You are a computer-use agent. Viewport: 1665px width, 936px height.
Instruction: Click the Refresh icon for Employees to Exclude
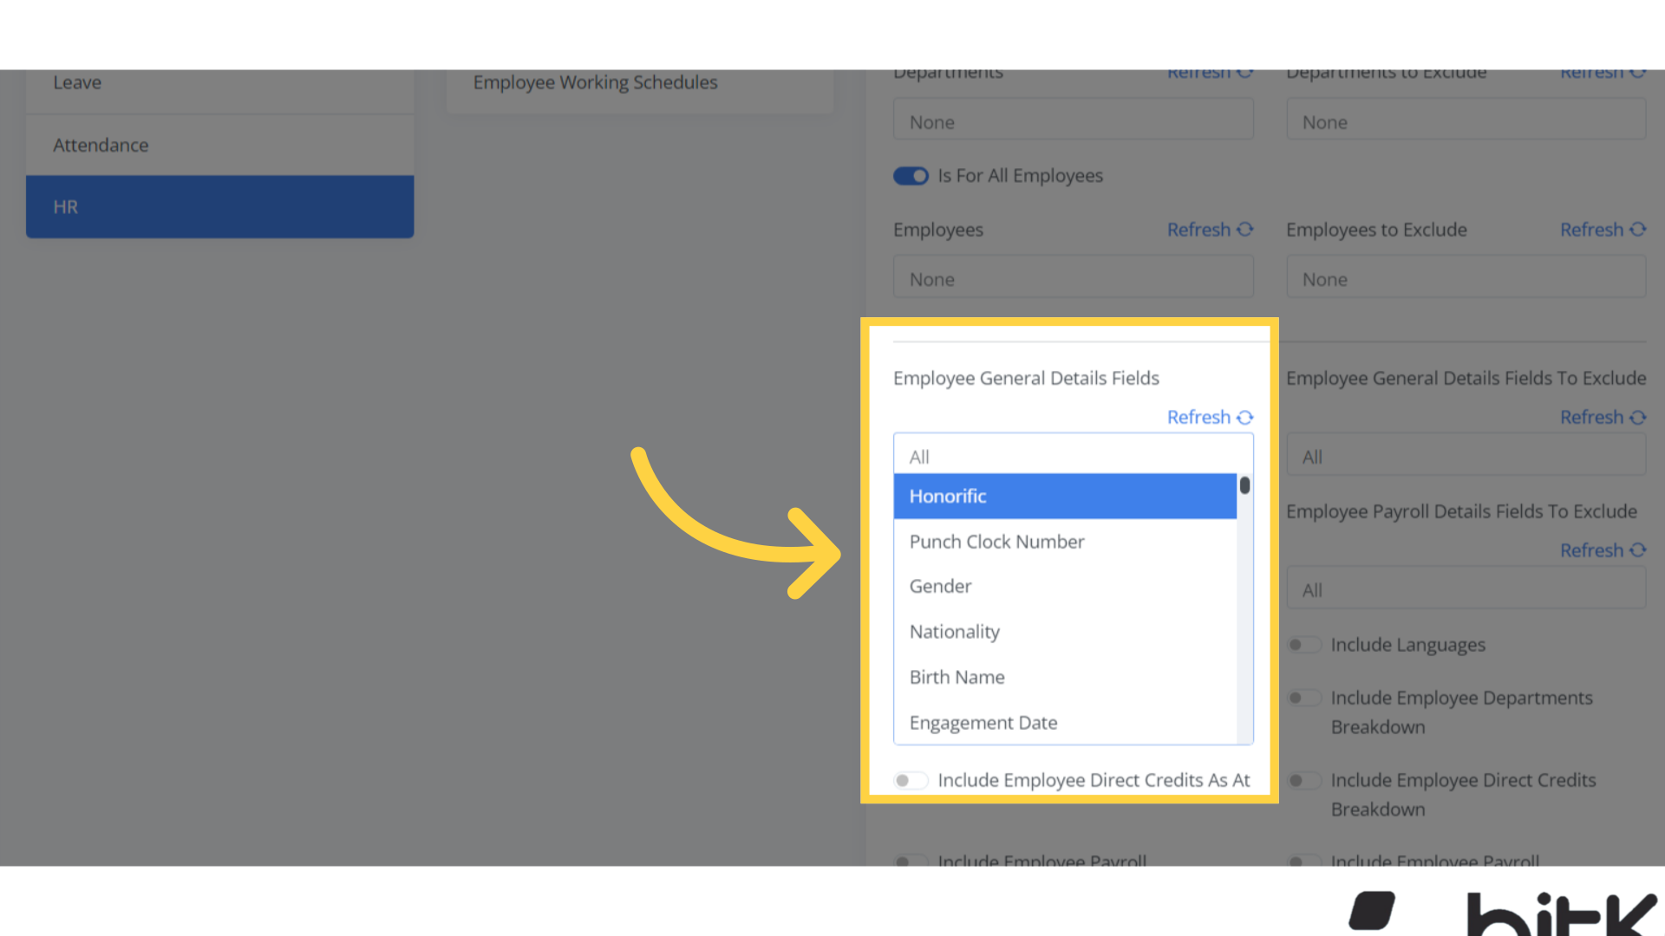[x=1639, y=229]
